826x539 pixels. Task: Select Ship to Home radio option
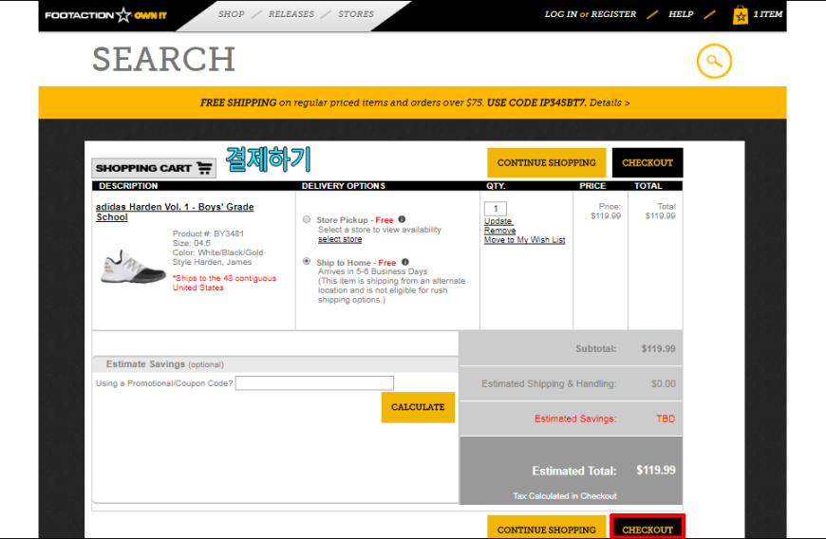click(307, 261)
